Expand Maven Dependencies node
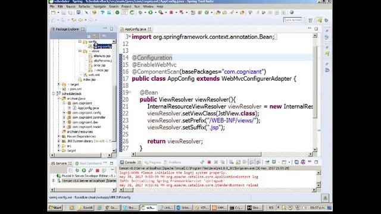Viewport: 381px width, 214px height. pyautogui.click(x=59, y=136)
